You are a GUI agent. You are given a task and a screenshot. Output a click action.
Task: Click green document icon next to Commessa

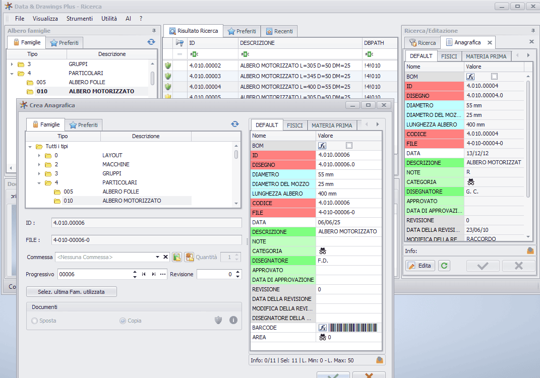[x=177, y=257]
